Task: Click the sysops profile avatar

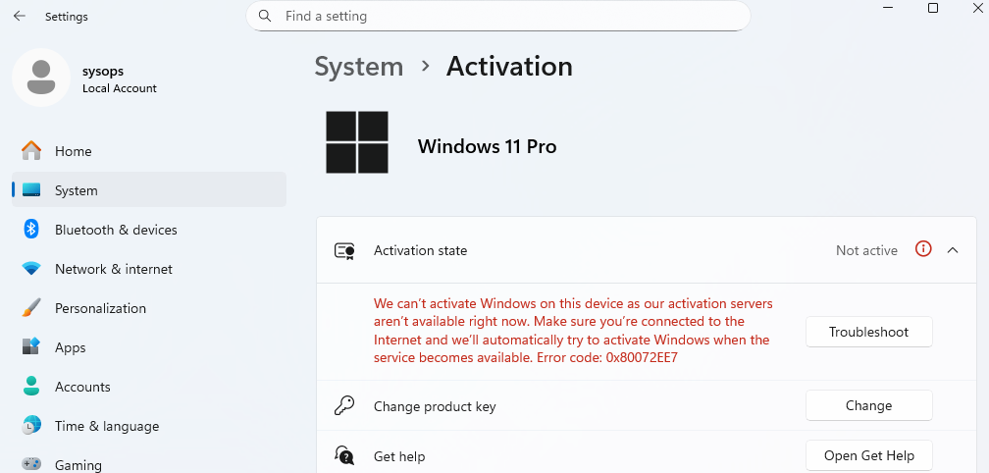Action: [40, 78]
